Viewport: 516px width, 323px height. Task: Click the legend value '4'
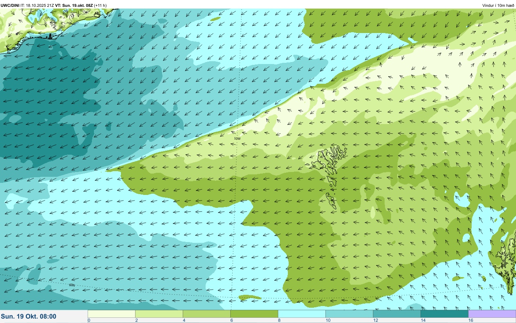[x=184, y=320]
